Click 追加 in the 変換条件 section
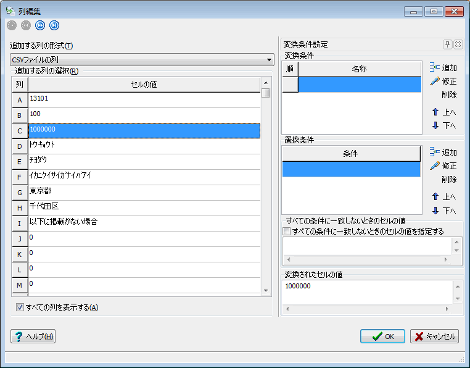Image resolution: width=470 pixels, height=368 pixels. [443, 68]
